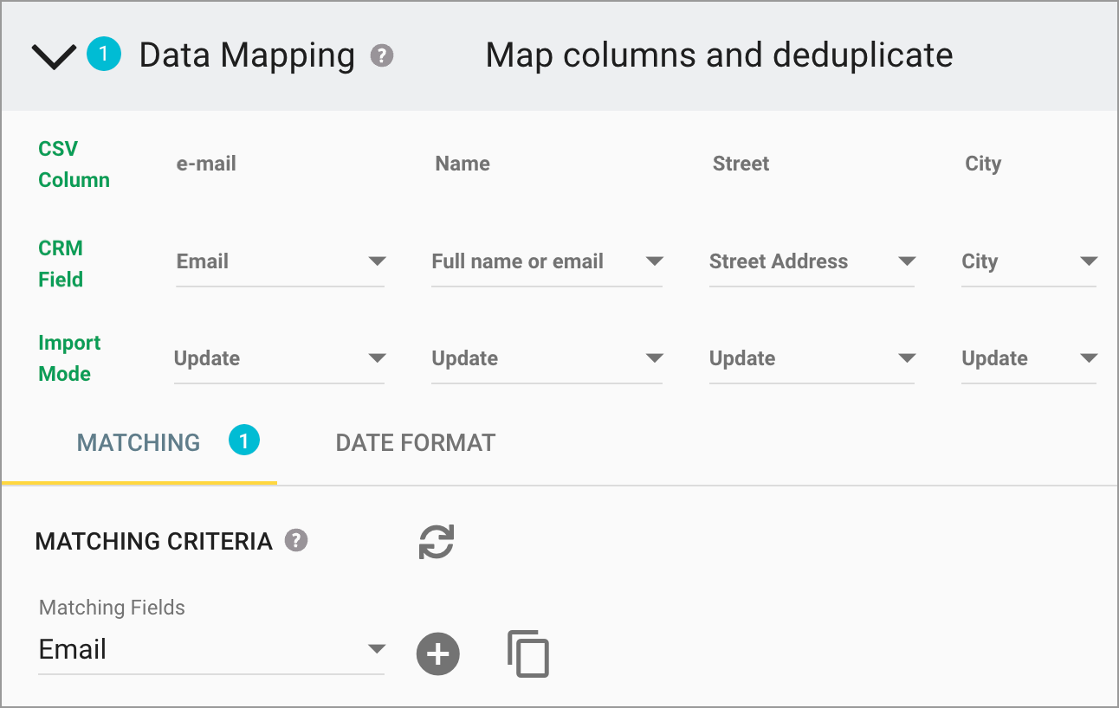Copy the matching criteria
Viewport: 1119px width, 708px height.
coord(528,654)
